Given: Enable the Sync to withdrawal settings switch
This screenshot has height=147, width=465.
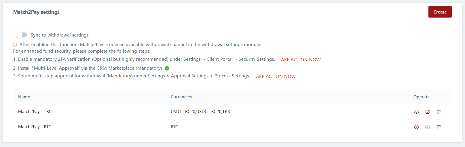Looking at the screenshot, I should point(22,35).
